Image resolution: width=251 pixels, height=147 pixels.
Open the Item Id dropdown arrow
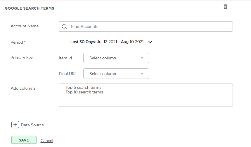142,58
